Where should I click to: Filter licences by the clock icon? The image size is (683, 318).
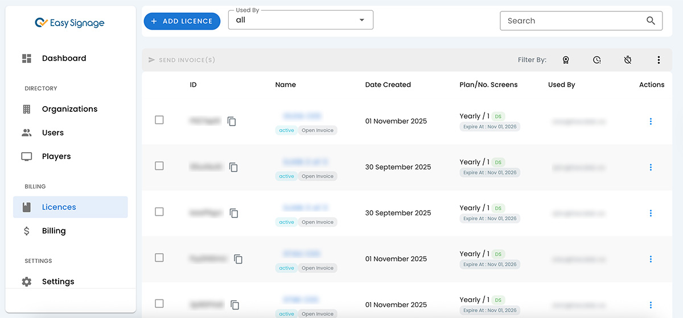[x=596, y=60]
